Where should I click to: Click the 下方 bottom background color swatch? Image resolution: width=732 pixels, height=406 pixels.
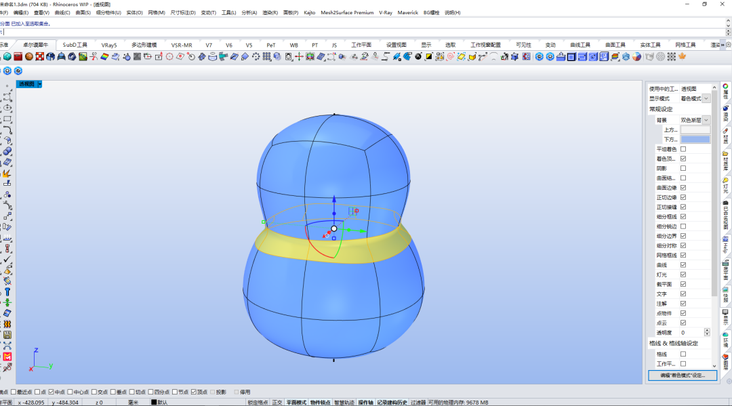[x=695, y=140]
